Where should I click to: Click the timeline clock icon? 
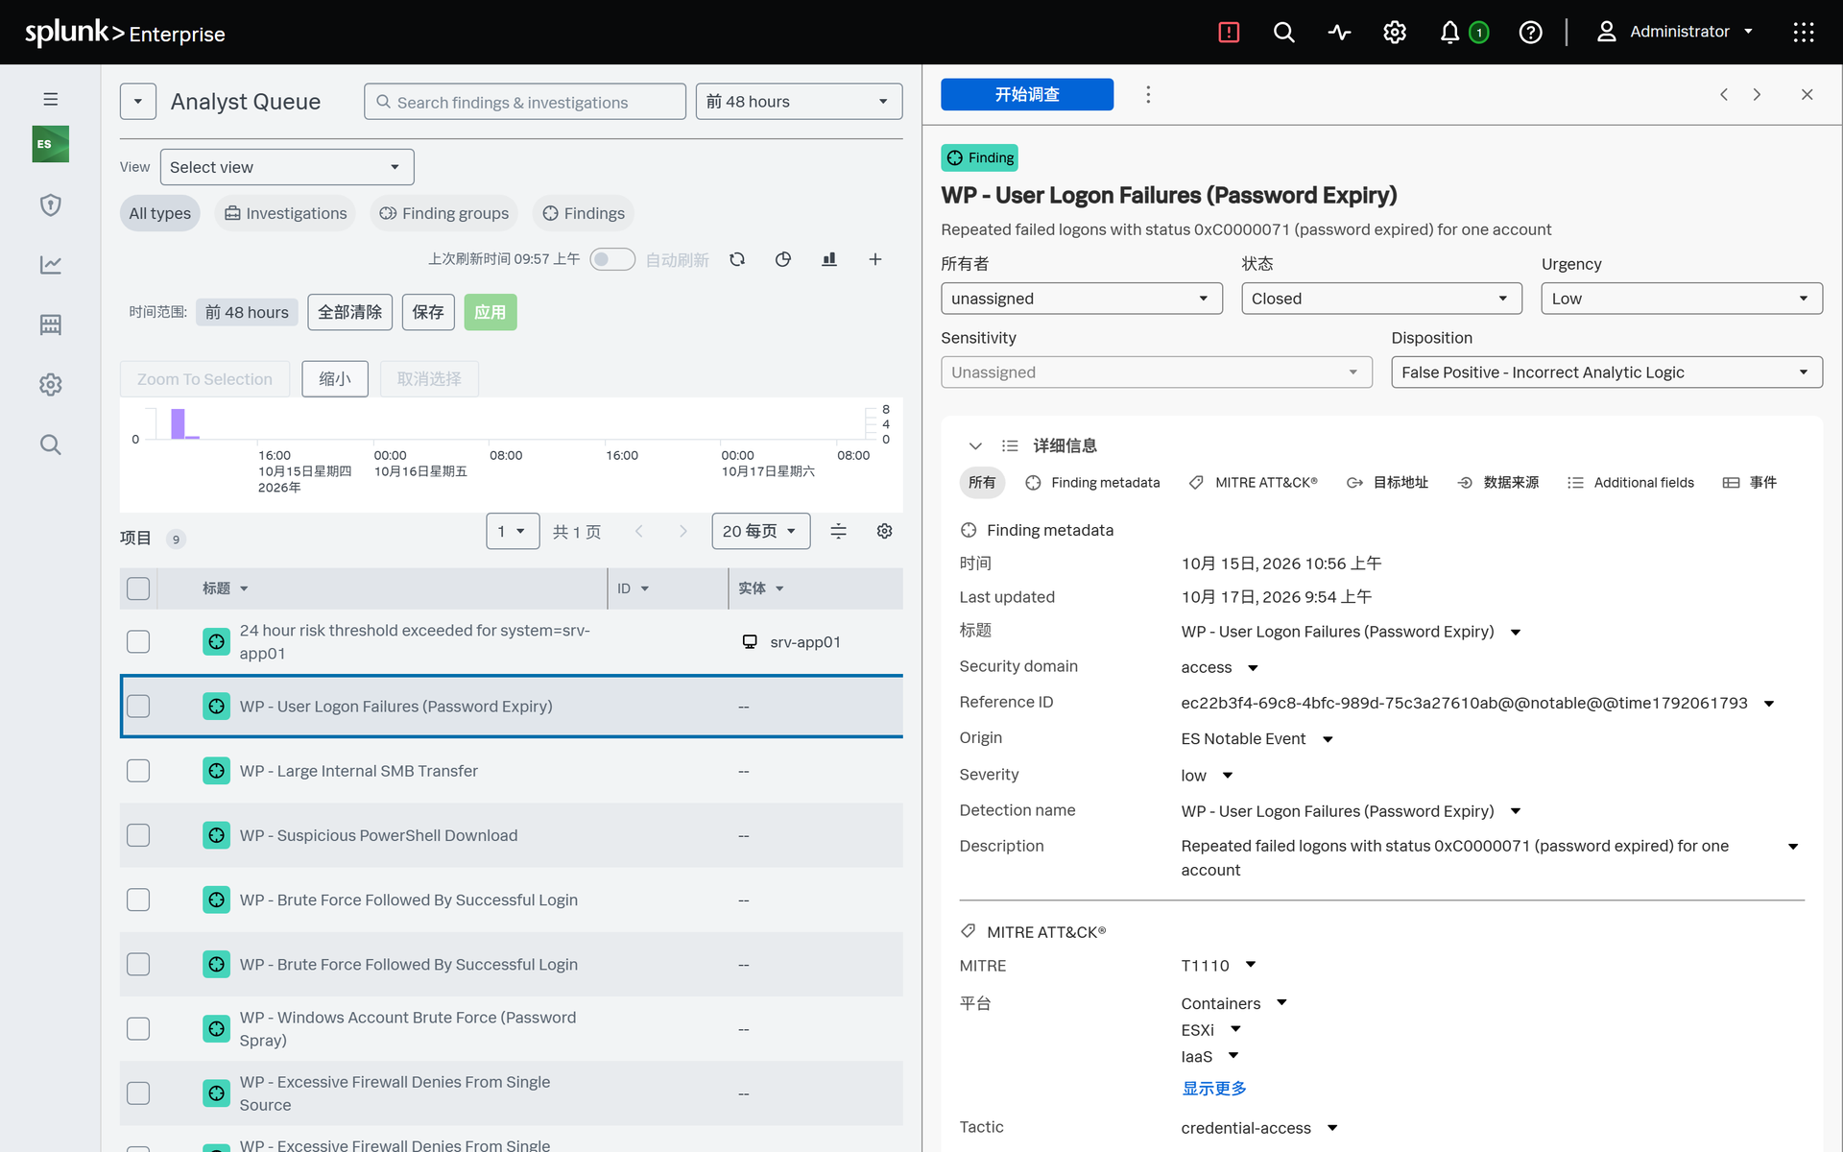tap(783, 259)
